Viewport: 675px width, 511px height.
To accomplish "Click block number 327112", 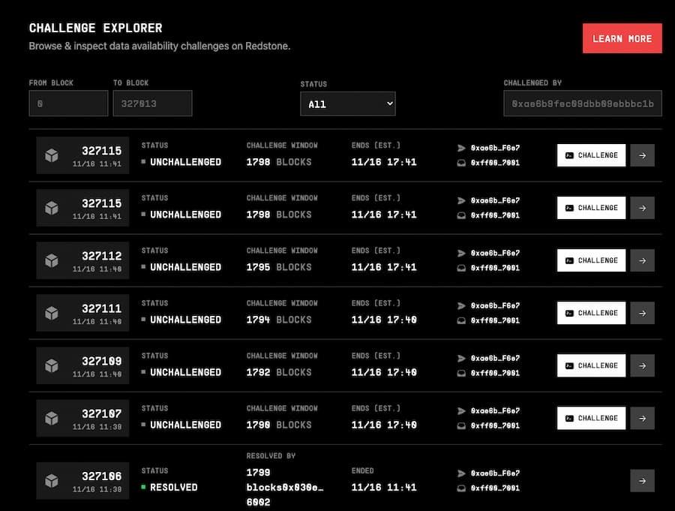I will point(101,256).
